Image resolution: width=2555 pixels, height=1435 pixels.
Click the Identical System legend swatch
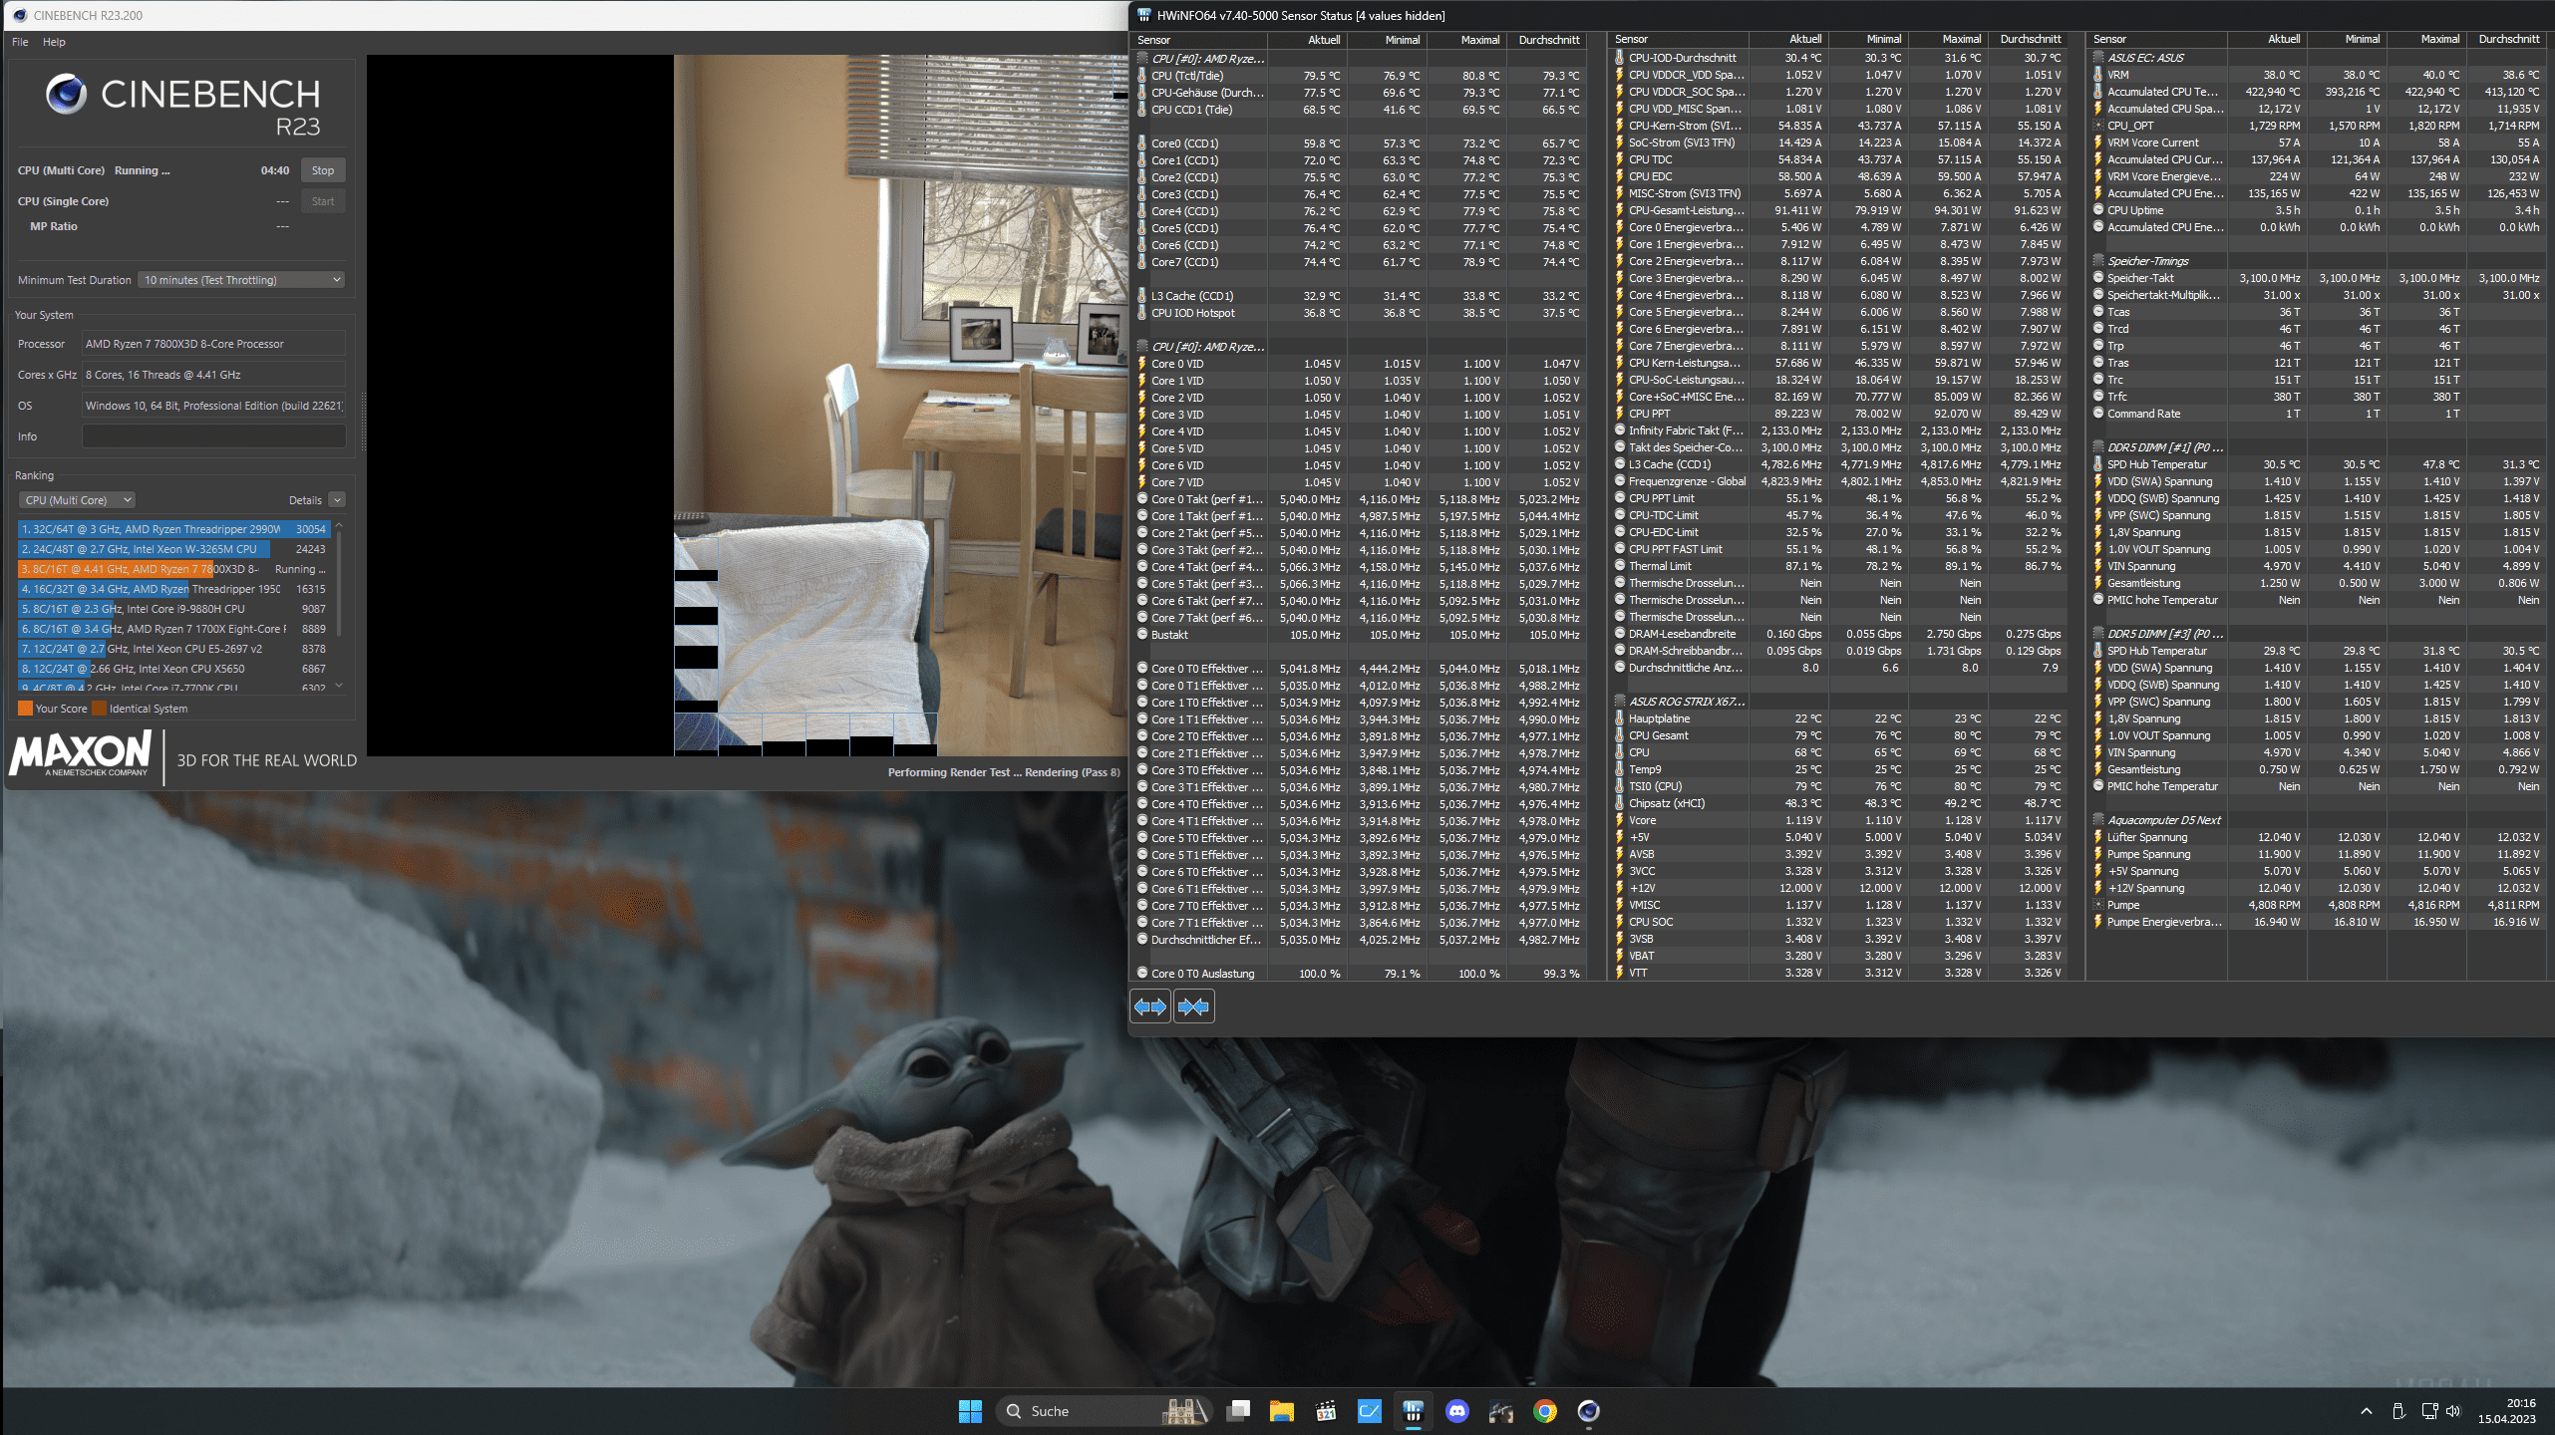(x=99, y=709)
